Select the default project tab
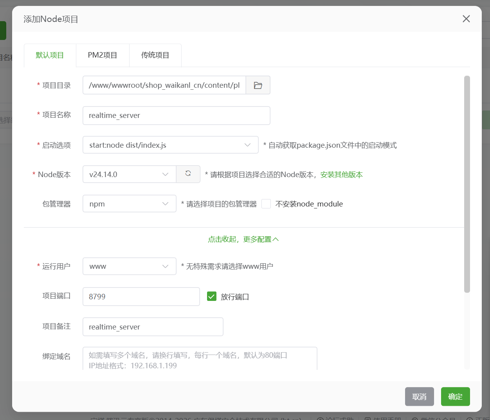 (50, 55)
